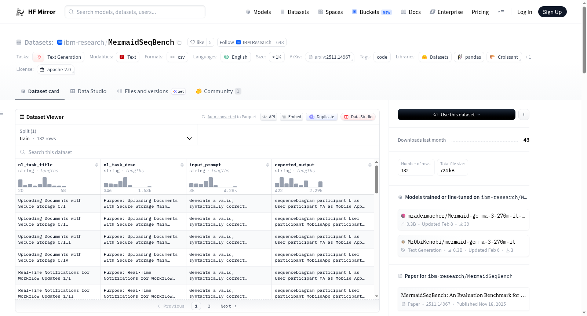
Task: Click the apache-2.0 license tag
Action: (x=56, y=69)
